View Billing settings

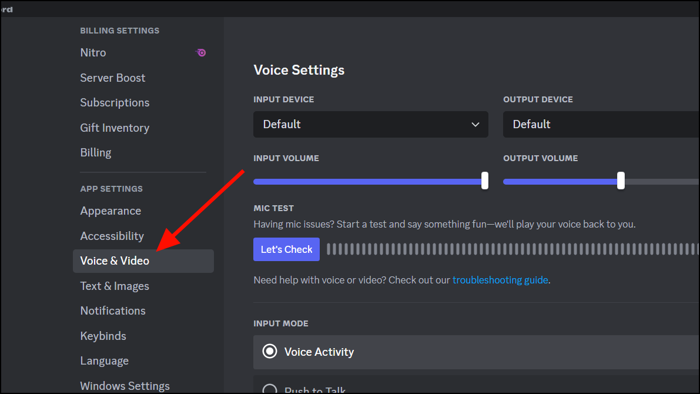tap(95, 152)
